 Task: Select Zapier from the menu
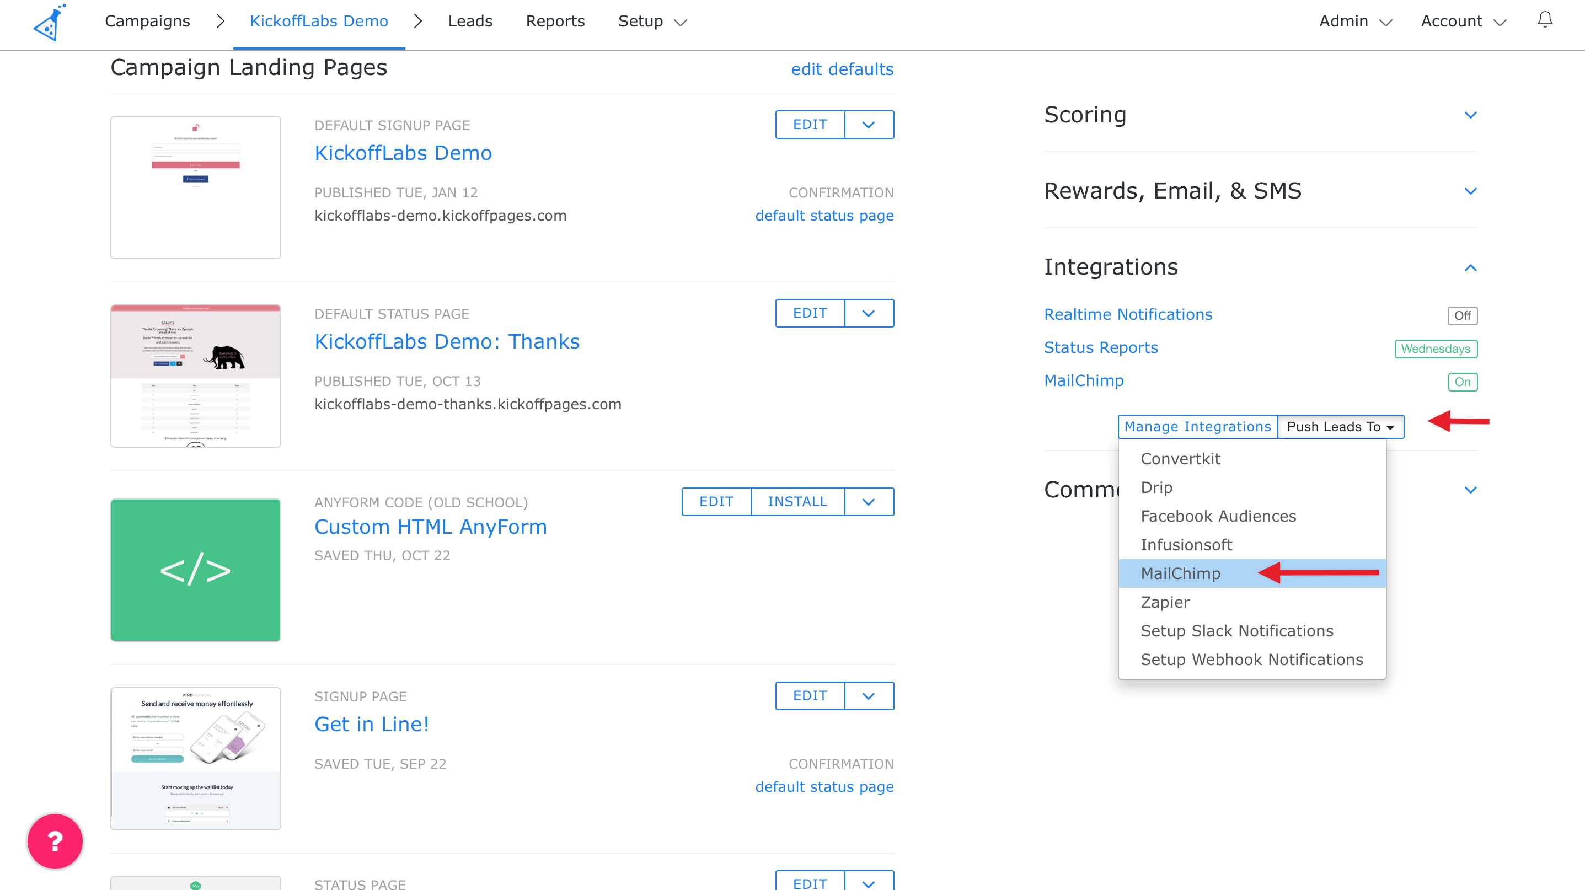point(1252,602)
